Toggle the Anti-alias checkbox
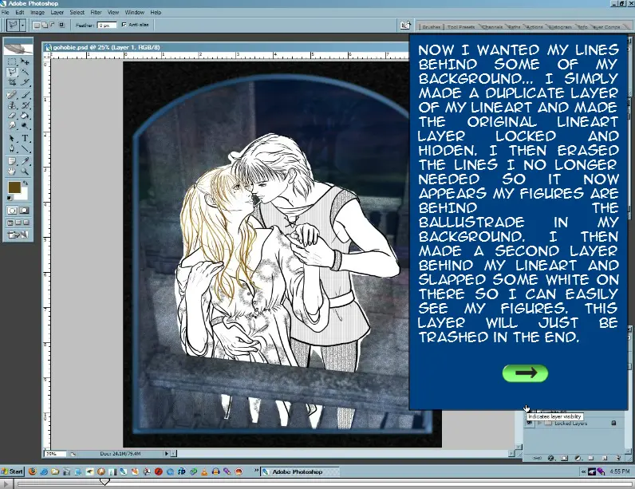635x489 pixels. pyautogui.click(x=124, y=25)
